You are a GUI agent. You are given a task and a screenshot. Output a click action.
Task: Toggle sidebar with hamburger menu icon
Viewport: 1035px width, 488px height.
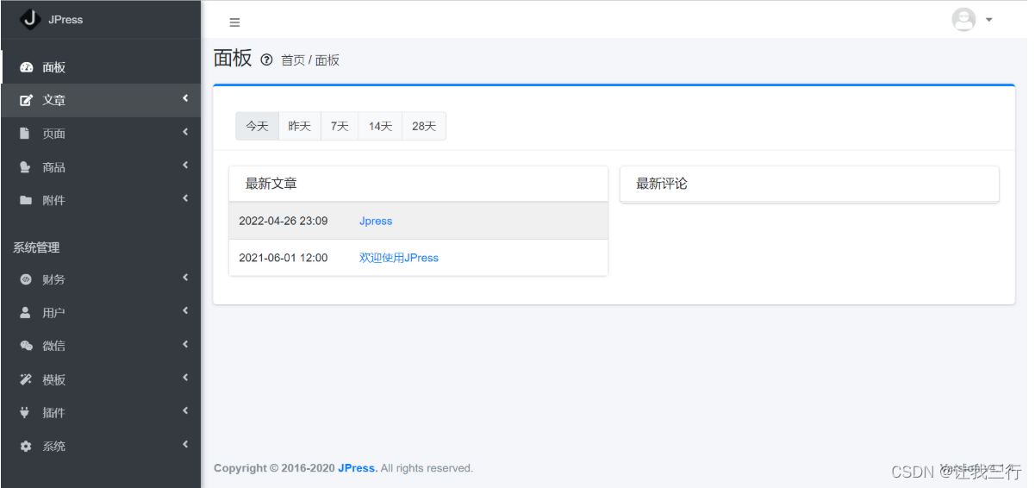(234, 22)
